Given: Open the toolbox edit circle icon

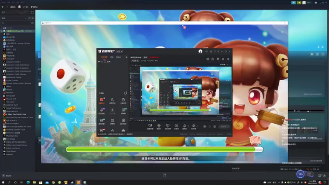Looking at the screenshot, I should pos(125,93).
